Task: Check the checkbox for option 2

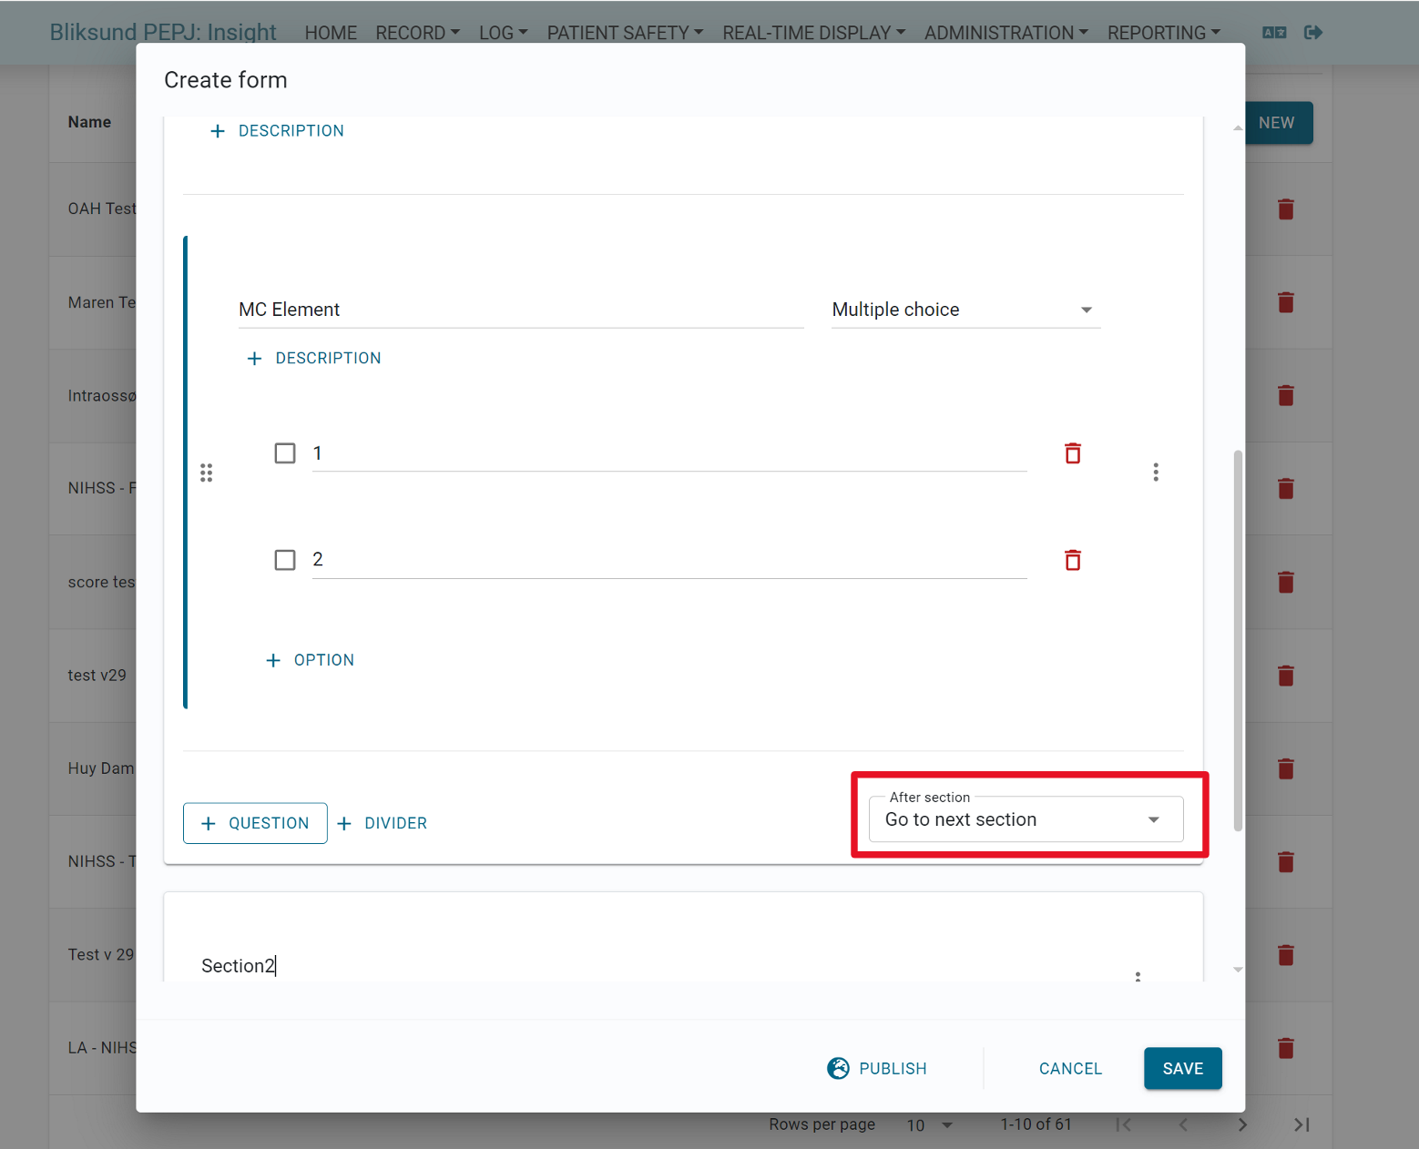Action: [x=285, y=560]
